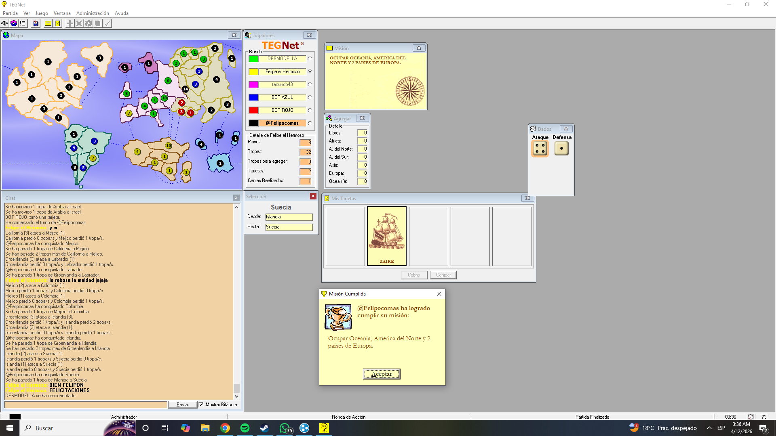Open Steam from the taskbar
The width and height of the screenshot is (776, 436).
265,428
